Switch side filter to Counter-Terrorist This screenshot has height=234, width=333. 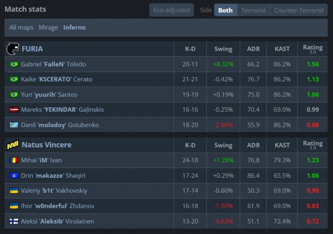click(x=299, y=10)
